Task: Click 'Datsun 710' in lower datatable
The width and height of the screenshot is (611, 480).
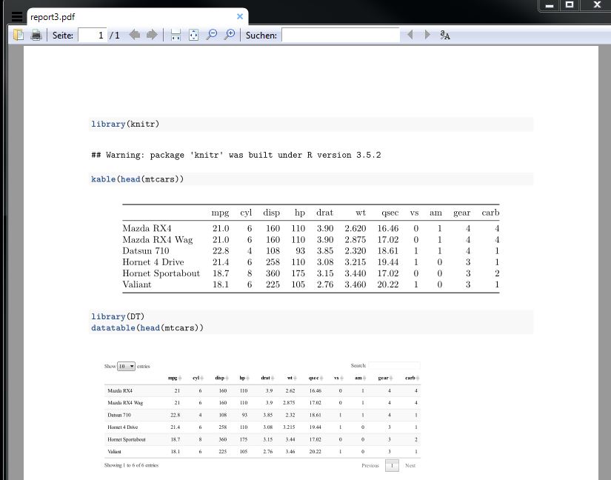Action: (x=118, y=415)
